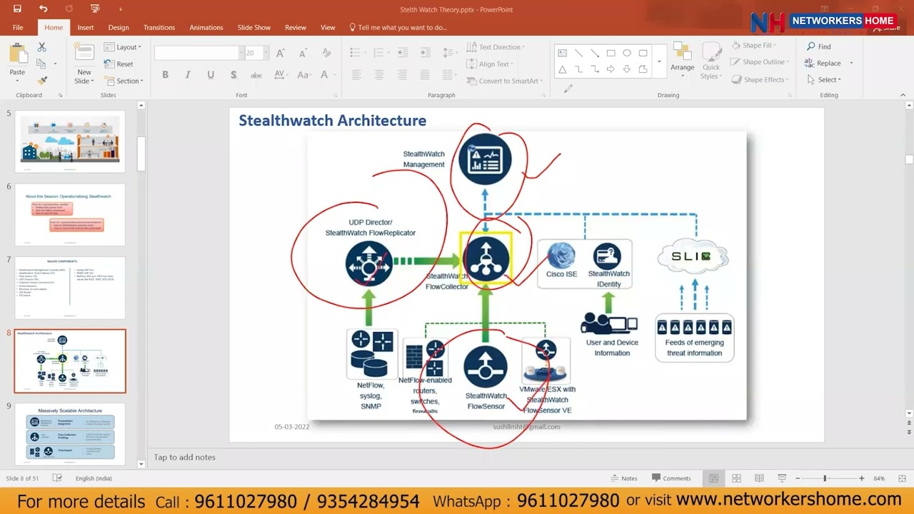Click Shape Effects button
The width and height of the screenshot is (914, 514).
click(x=760, y=80)
